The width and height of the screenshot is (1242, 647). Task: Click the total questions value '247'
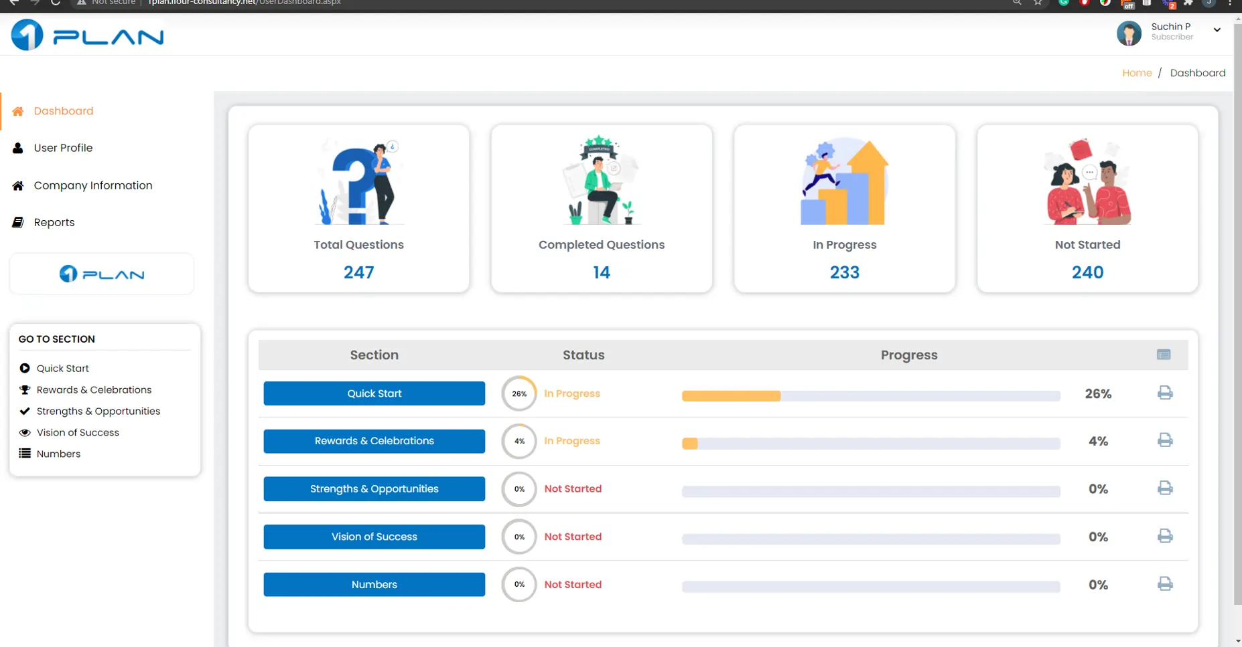click(x=358, y=272)
